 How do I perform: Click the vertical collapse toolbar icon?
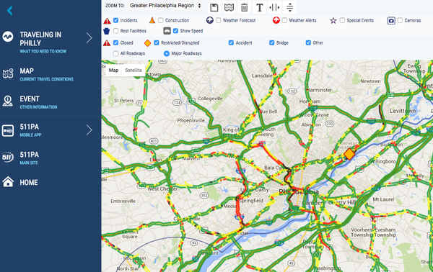pos(289,7)
